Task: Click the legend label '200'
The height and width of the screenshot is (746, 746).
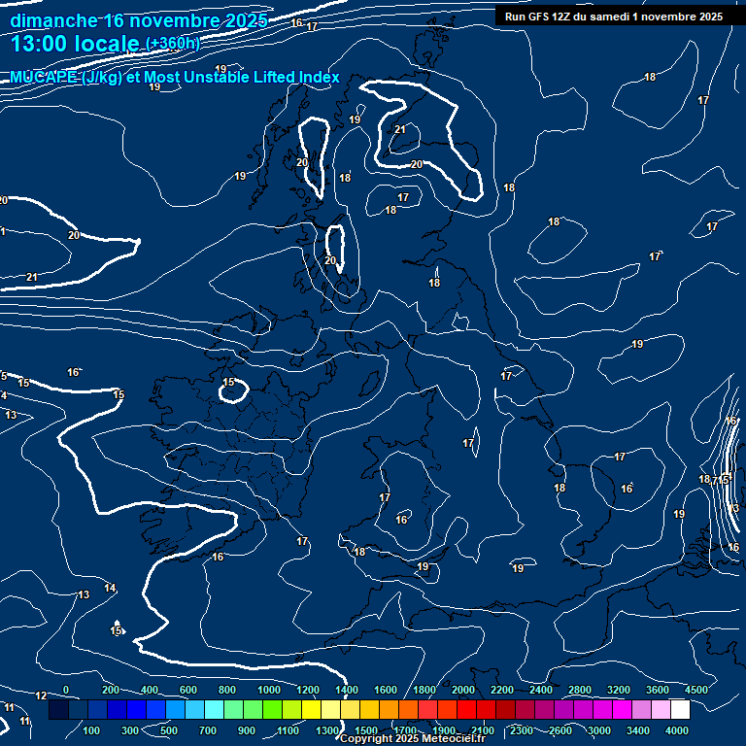Action: pyautogui.click(x=111, y=690)
